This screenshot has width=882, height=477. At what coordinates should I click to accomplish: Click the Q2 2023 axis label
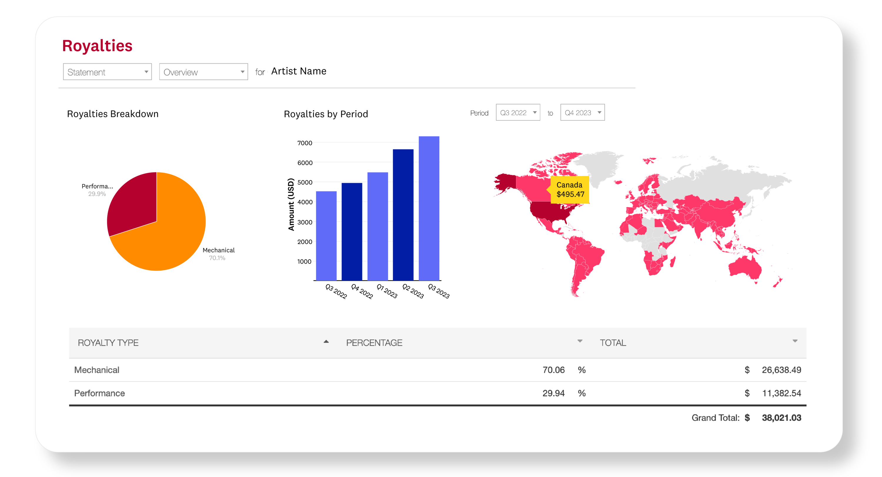tap(413, 291)
